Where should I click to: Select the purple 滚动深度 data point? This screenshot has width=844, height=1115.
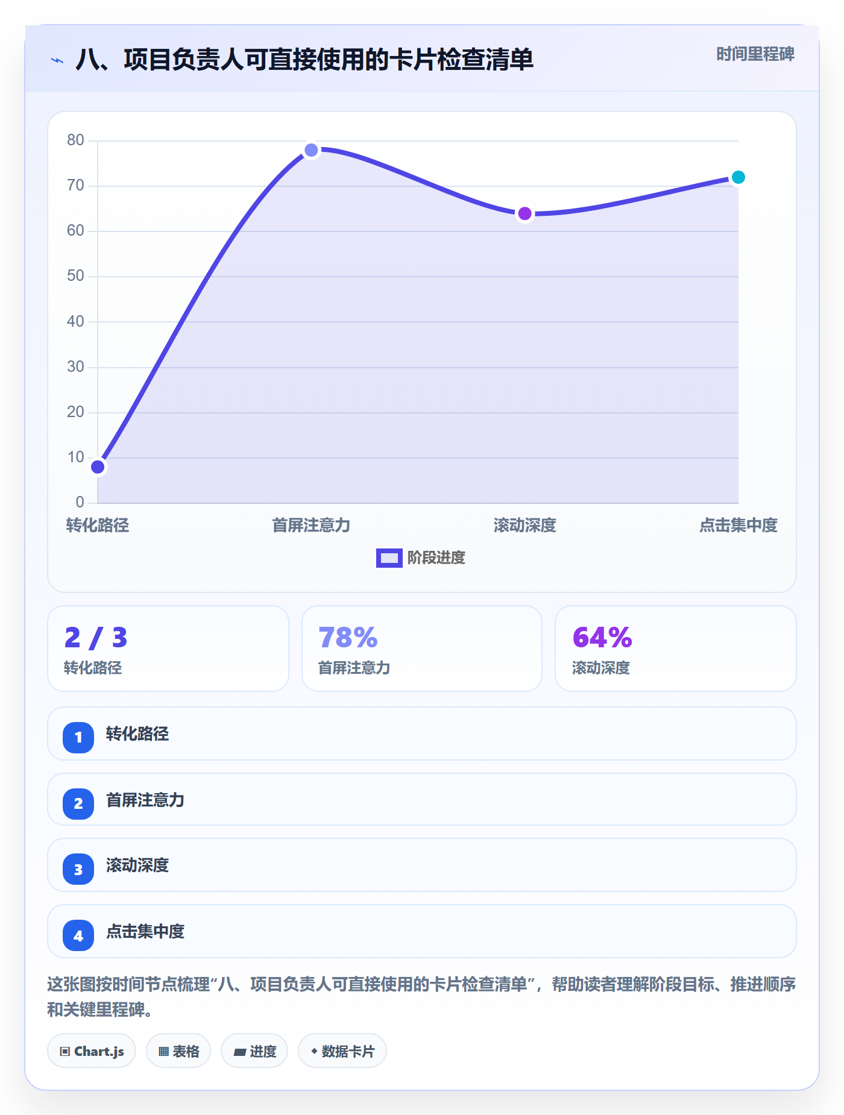(x=525, y=213)
